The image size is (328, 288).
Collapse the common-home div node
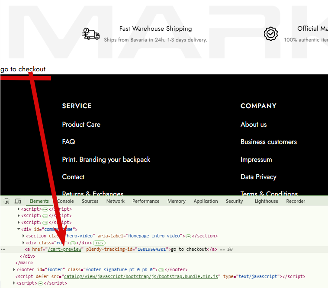[x=19, y=229]
